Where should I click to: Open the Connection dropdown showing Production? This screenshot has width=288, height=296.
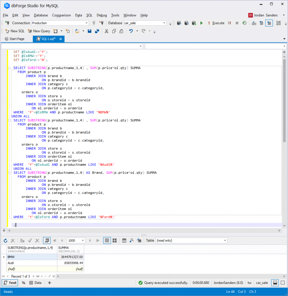[x=86, y=23]
